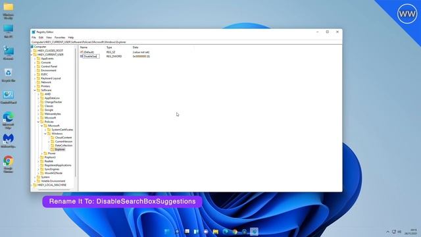Expand the HKEY_CLASSES_ROOT hive

[32, 51]
